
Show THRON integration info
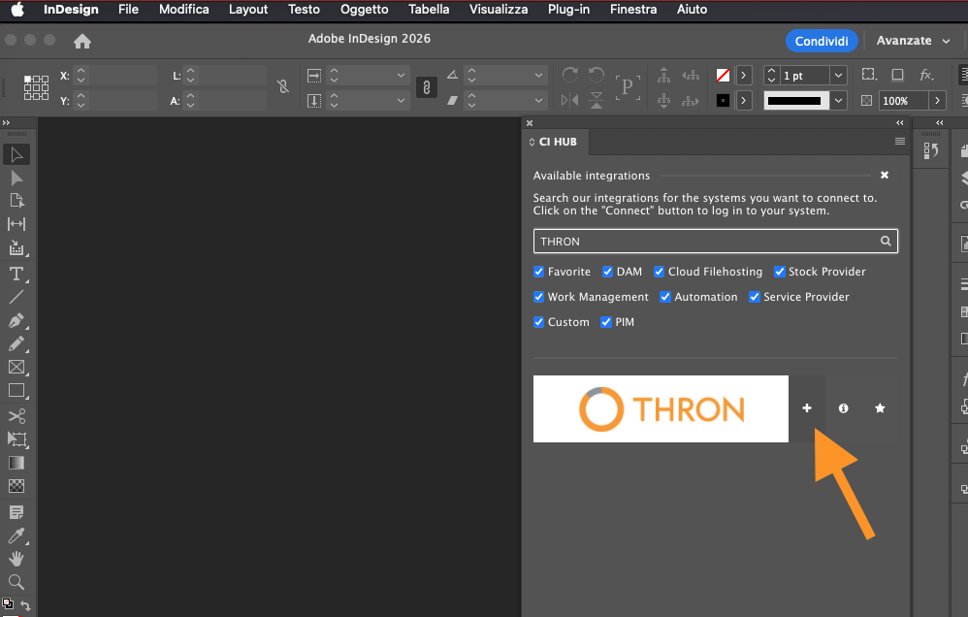click(x=843, y=408)
